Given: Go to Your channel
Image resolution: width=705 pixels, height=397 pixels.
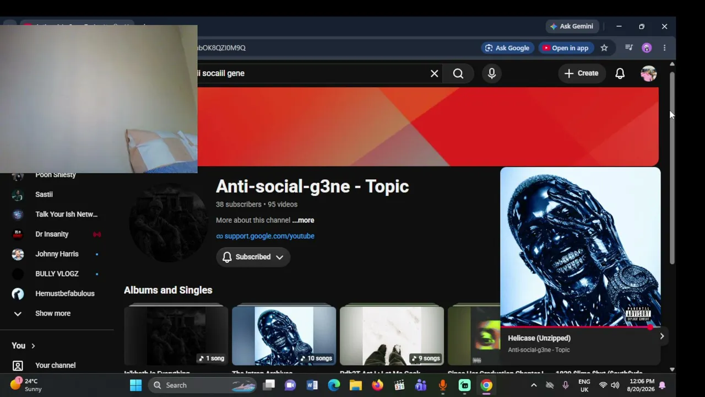Looking at the screenshot, I should (x=55, y=366).
